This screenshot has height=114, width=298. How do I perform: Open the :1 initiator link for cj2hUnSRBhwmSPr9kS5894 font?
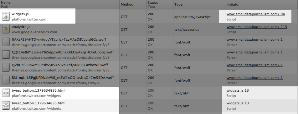click(254, 65)
